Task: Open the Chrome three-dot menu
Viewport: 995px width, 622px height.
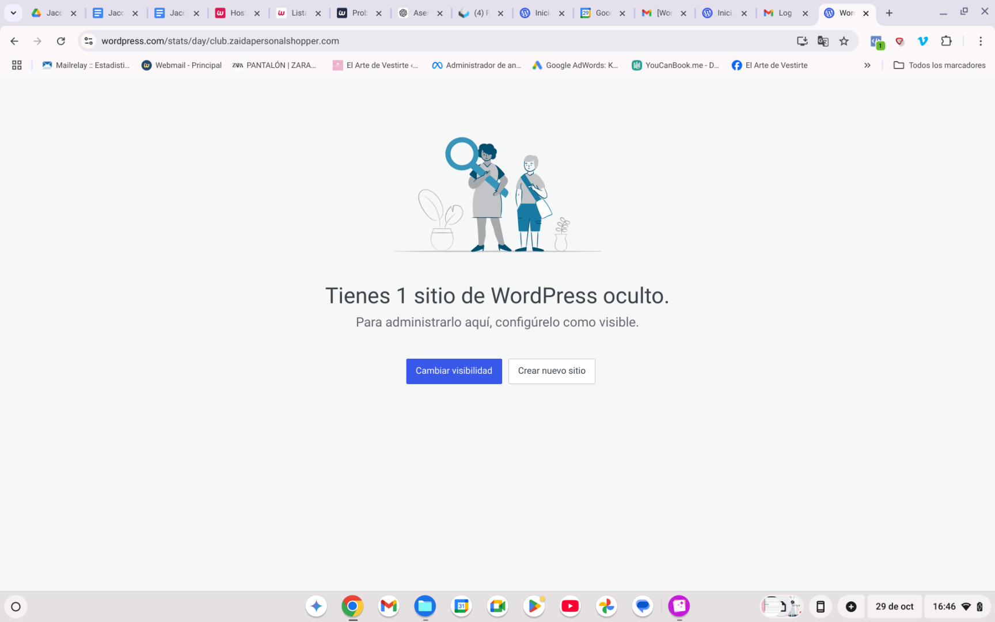Action: 981,41
